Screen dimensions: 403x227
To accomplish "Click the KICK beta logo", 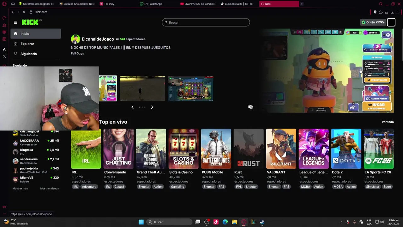I will [32, 22].
